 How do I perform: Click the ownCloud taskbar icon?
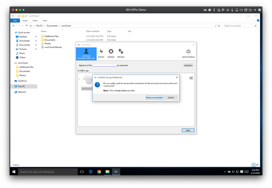[x=116, y=172]
